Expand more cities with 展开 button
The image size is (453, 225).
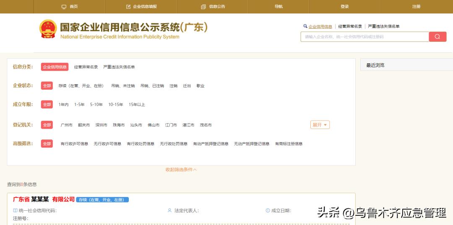tap(320, 125)
